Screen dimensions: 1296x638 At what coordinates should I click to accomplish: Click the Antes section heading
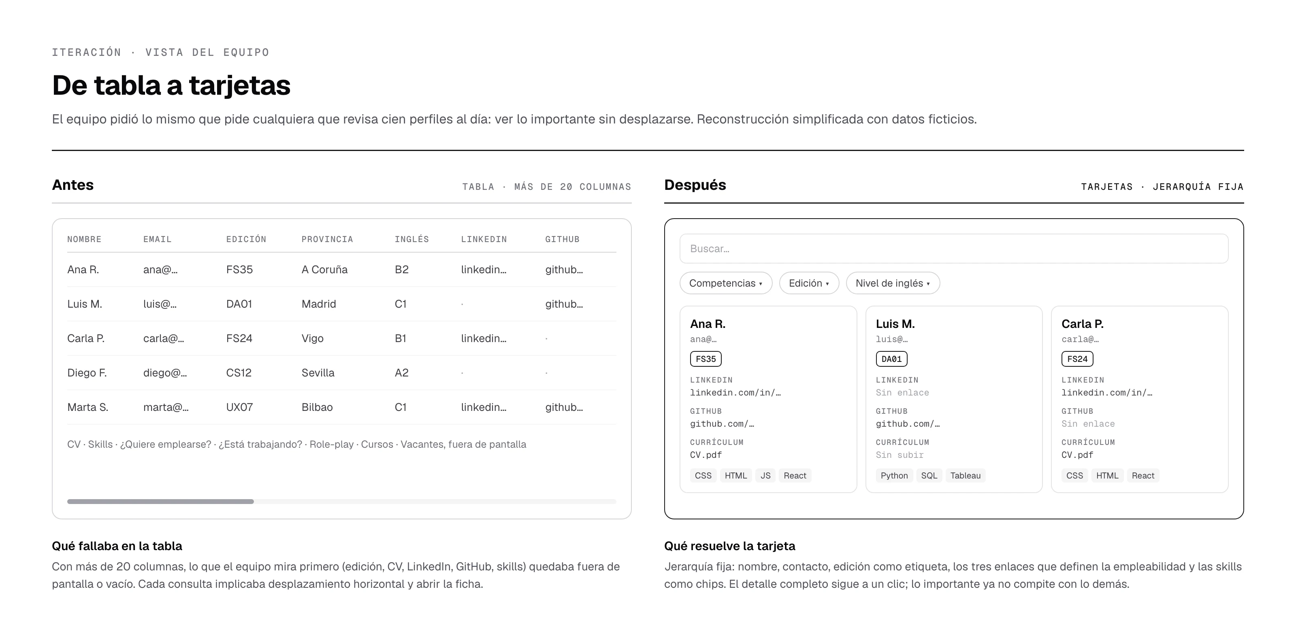pyautogui.click(x=72, y=185)
